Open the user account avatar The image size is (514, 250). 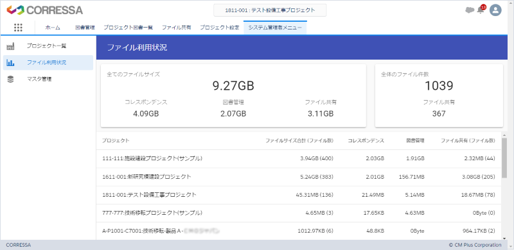(x=495, y=10)
